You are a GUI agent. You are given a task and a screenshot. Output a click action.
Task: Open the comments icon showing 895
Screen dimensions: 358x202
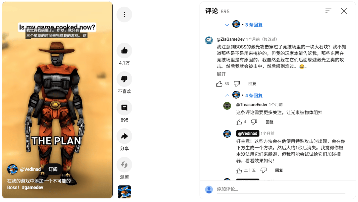click(x=124, y=108)
